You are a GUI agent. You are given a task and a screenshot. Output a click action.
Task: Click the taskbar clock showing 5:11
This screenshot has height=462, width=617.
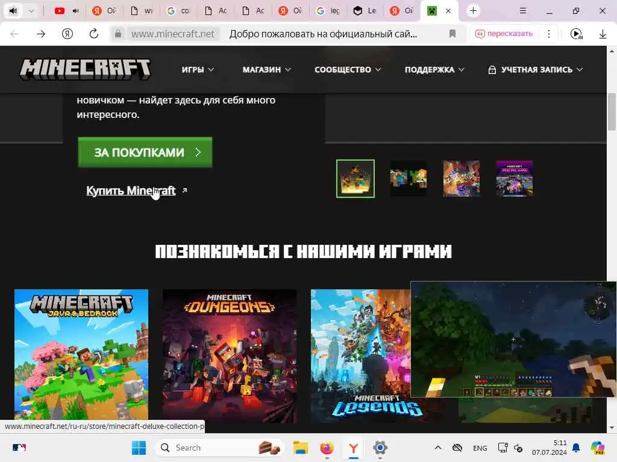550,448
